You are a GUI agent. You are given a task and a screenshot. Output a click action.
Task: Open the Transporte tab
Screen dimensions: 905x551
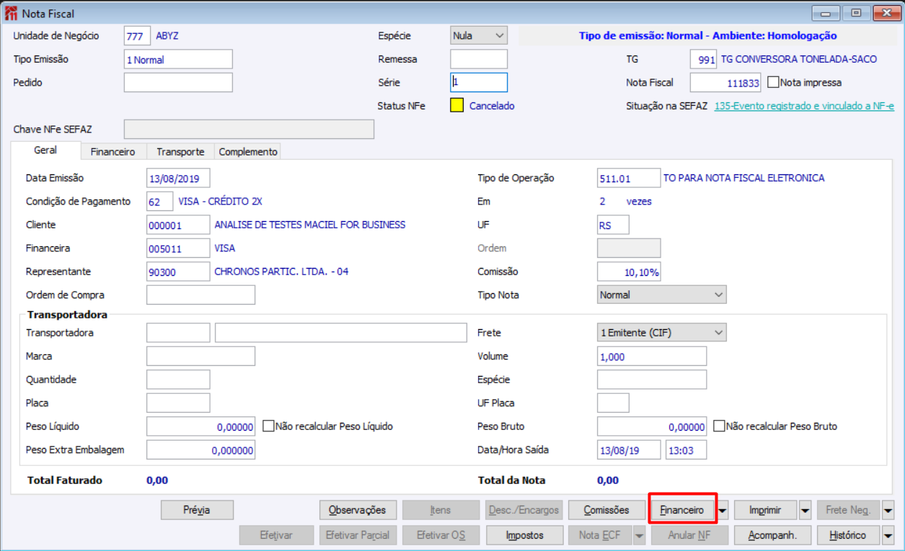click(180, 152)
